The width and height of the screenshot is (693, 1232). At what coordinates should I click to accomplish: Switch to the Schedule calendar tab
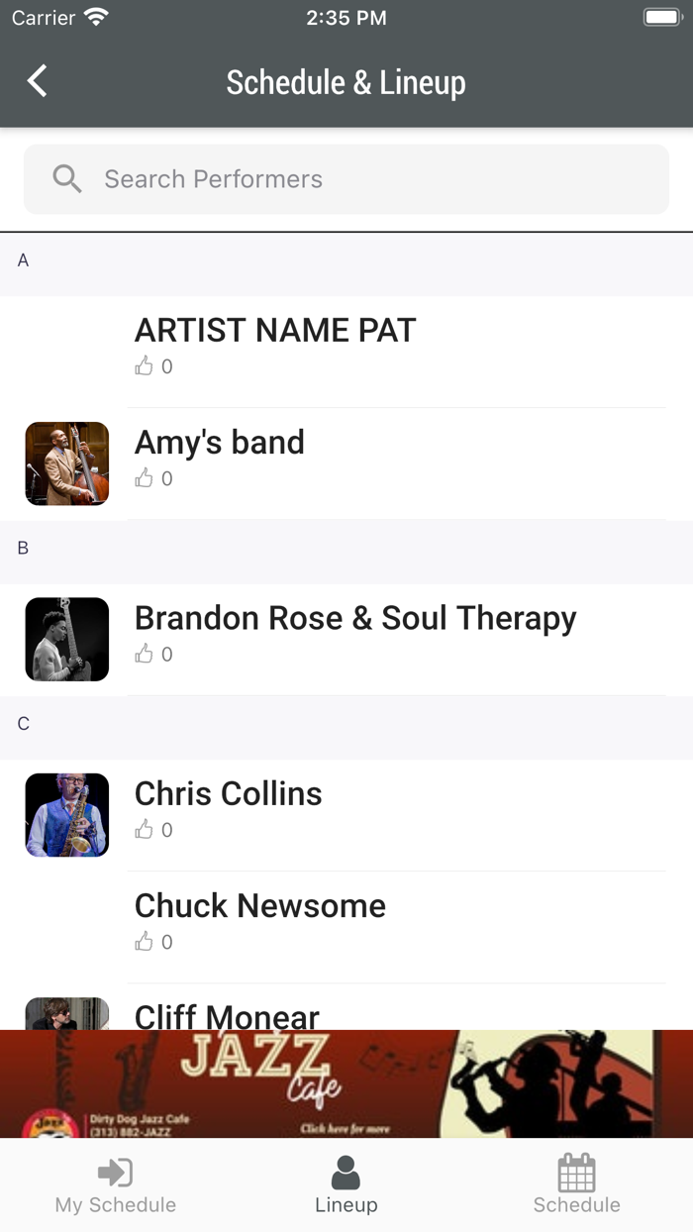click(x=576, y=1185)
